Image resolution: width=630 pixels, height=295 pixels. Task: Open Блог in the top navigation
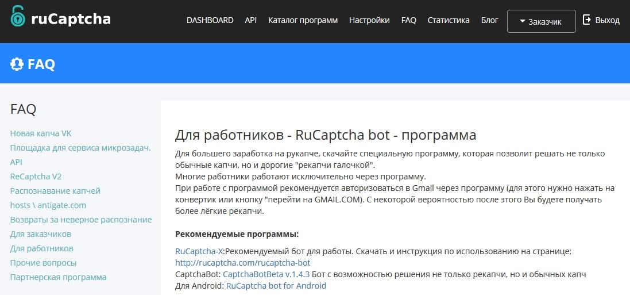[x=489, y=20]
